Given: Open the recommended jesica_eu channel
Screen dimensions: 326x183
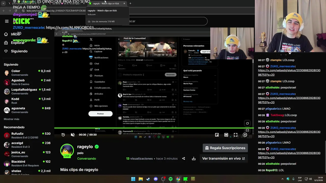Looking at the screenshot, I should pyautogui.click(x=27, y=154).
